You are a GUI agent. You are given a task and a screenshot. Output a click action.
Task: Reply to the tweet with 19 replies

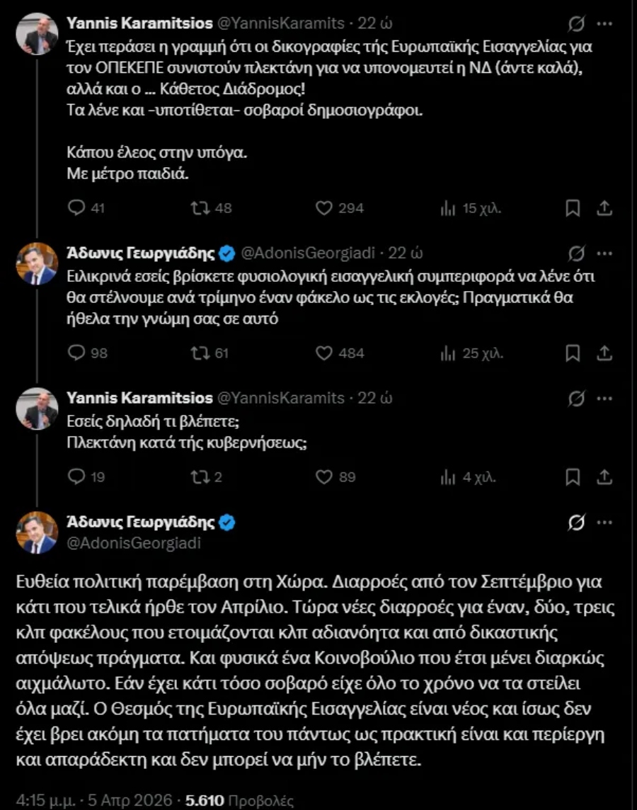(76, 477)
